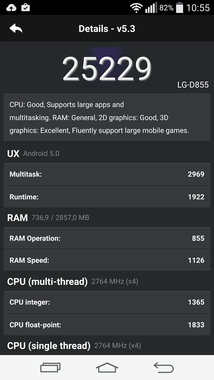
Task: Select the RAM Operation row
Action: coord(107,238)
